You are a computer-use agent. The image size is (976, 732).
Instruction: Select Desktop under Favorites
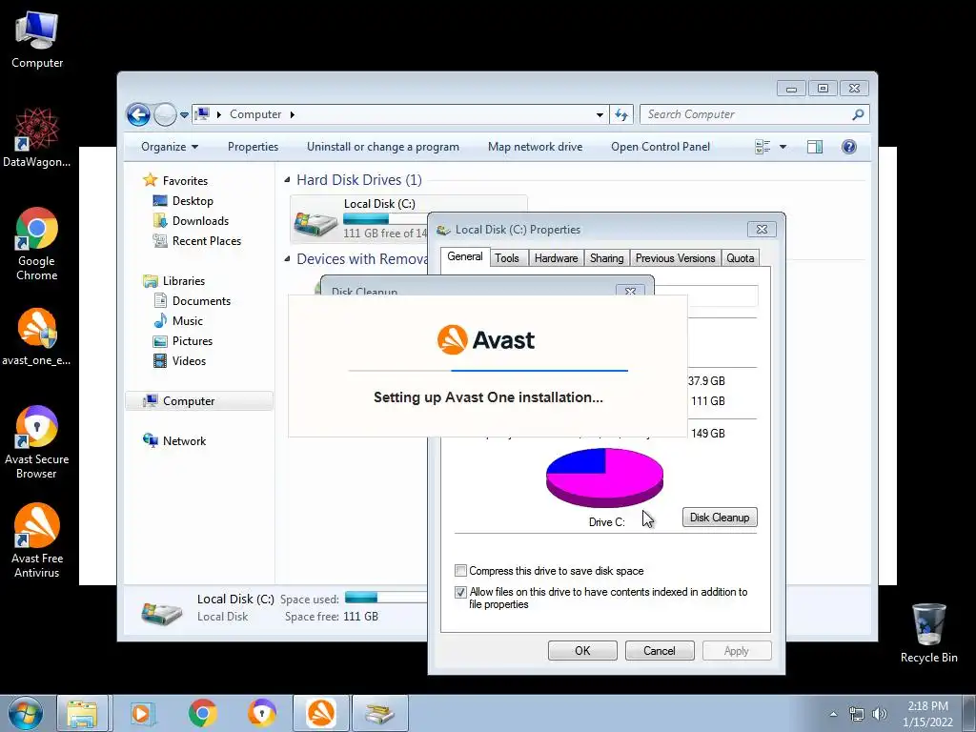coord(193,201)
